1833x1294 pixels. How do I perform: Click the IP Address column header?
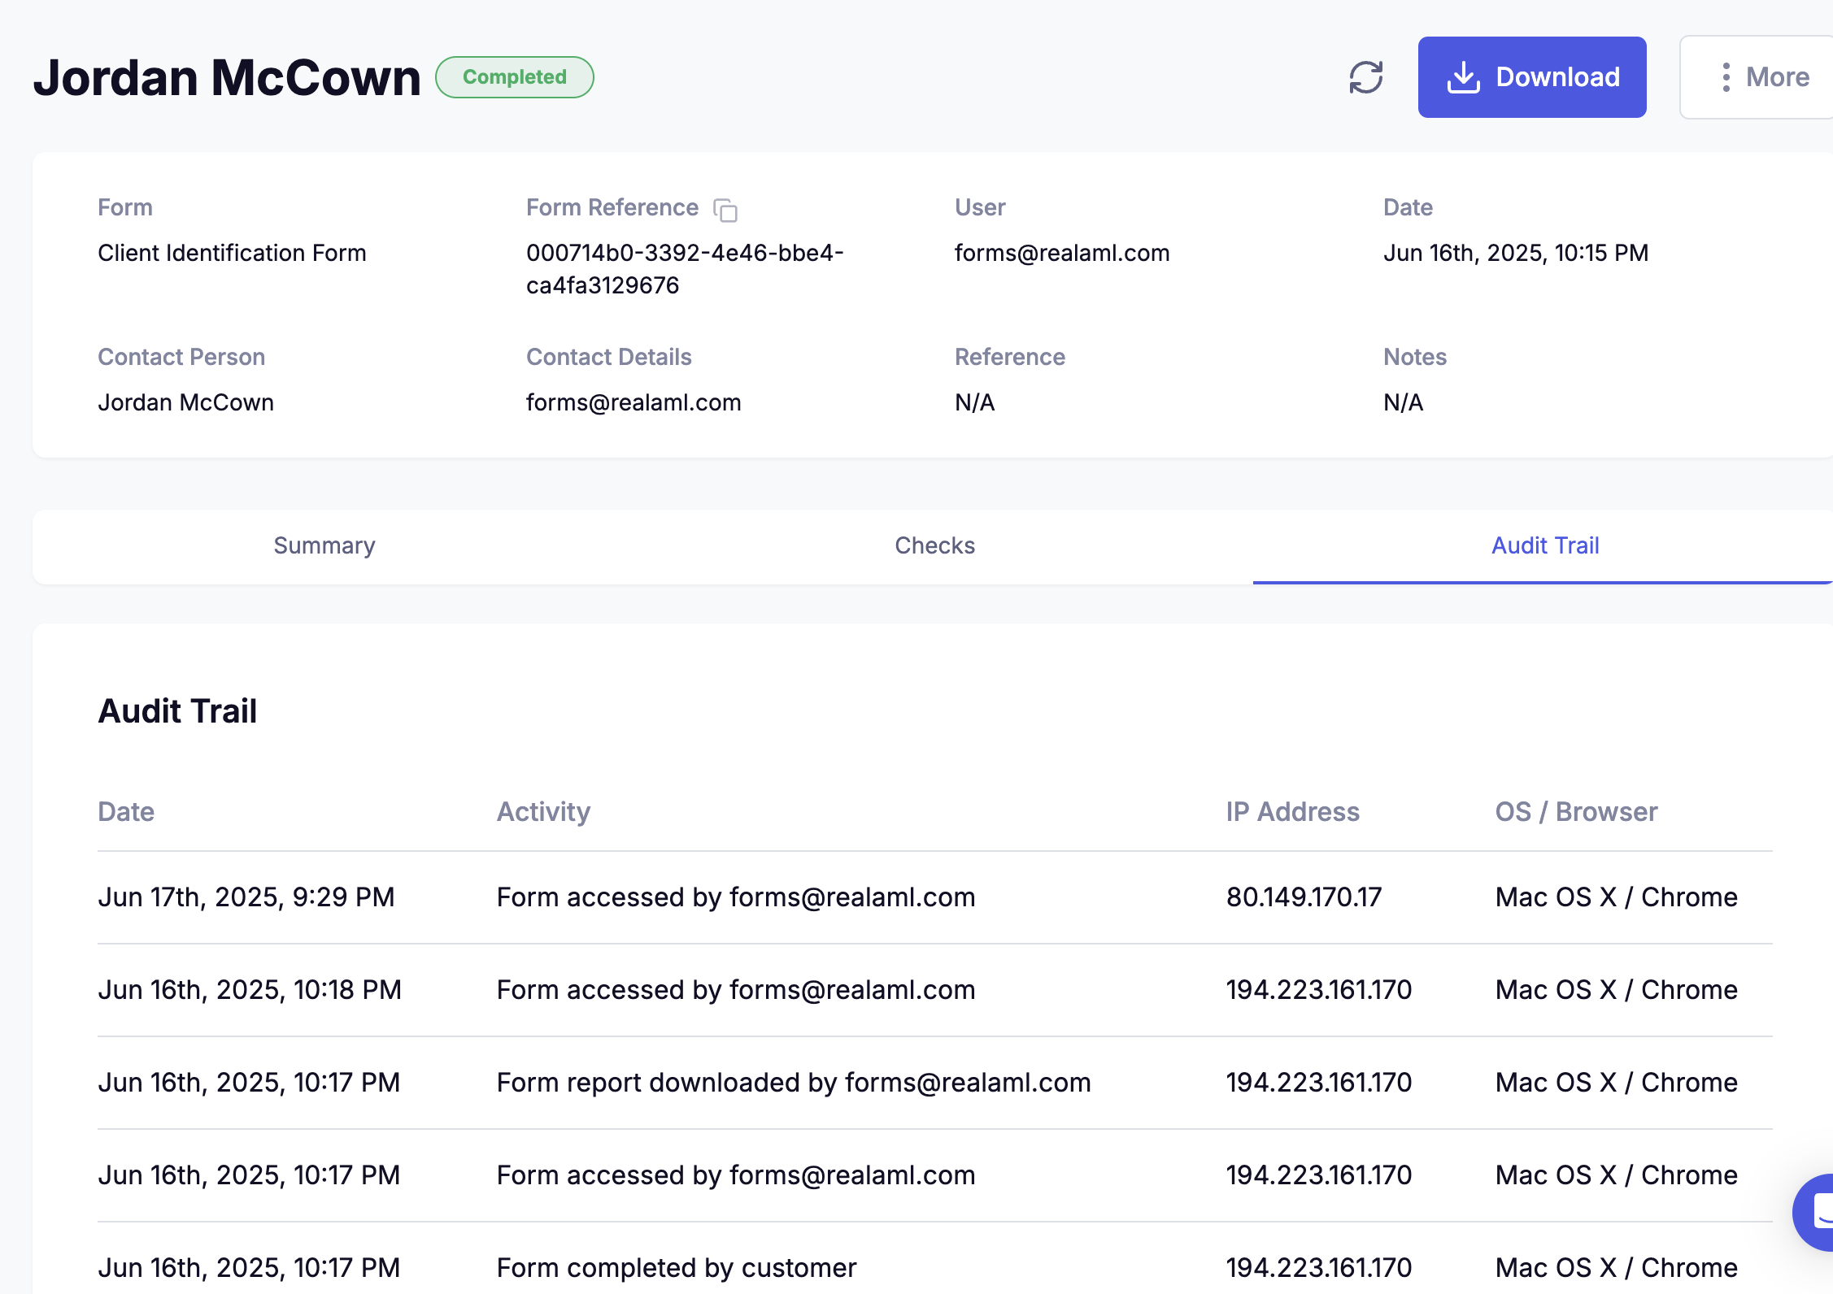[x=1292, y=811]
